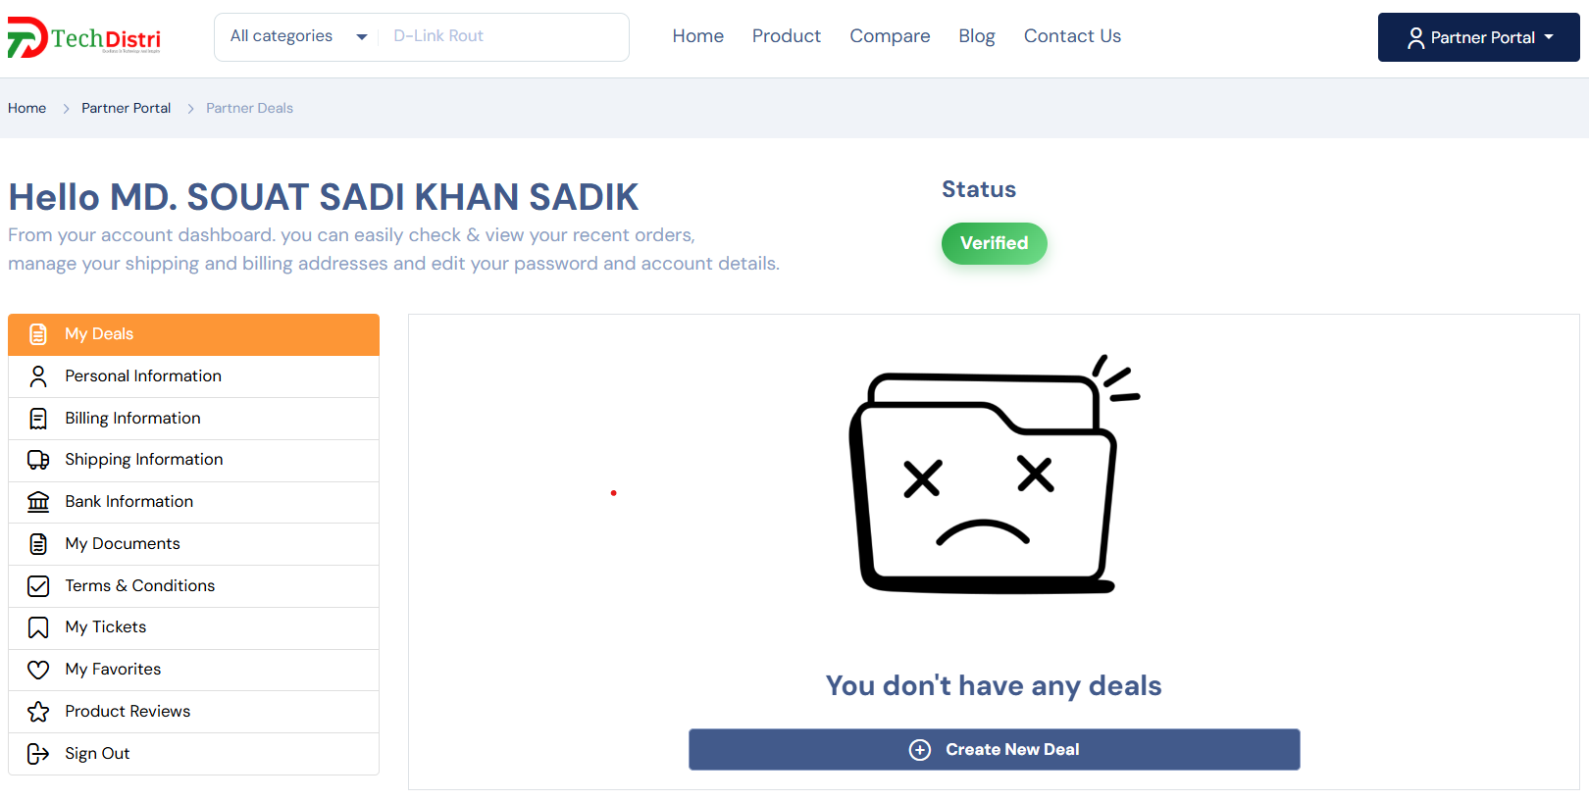Click the Home breadcrumb link

26,108
